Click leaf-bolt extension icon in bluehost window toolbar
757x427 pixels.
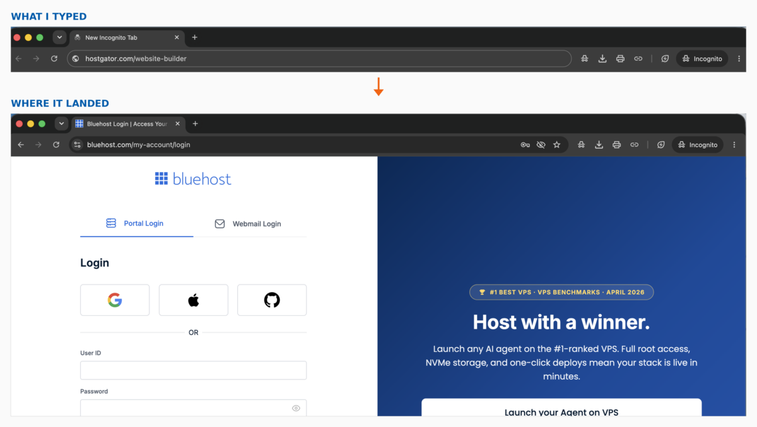tap(660, 144)
